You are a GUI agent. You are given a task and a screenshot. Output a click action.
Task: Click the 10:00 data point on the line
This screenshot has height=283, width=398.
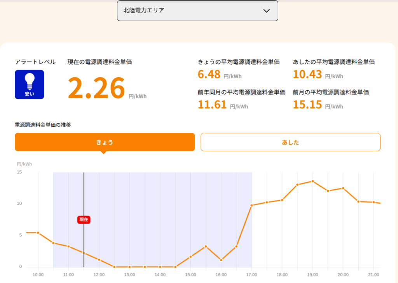38,233
